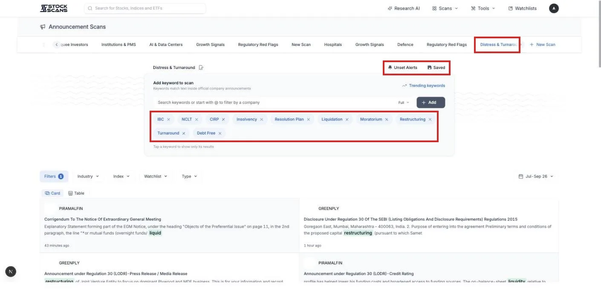Open Watchlists page

pos(523,8)
